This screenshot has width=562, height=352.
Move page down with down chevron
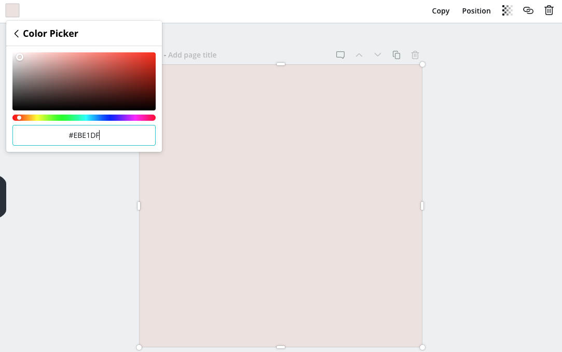coord(377,55)
